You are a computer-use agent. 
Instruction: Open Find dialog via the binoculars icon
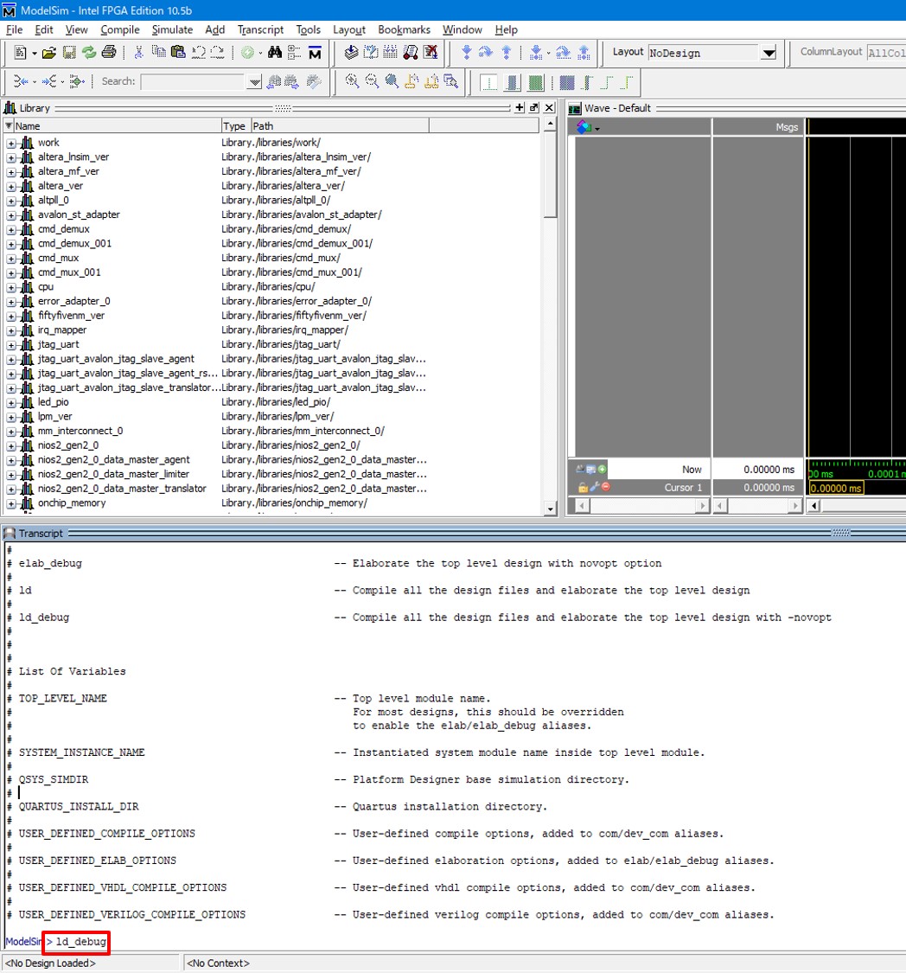tap(276, 53)
